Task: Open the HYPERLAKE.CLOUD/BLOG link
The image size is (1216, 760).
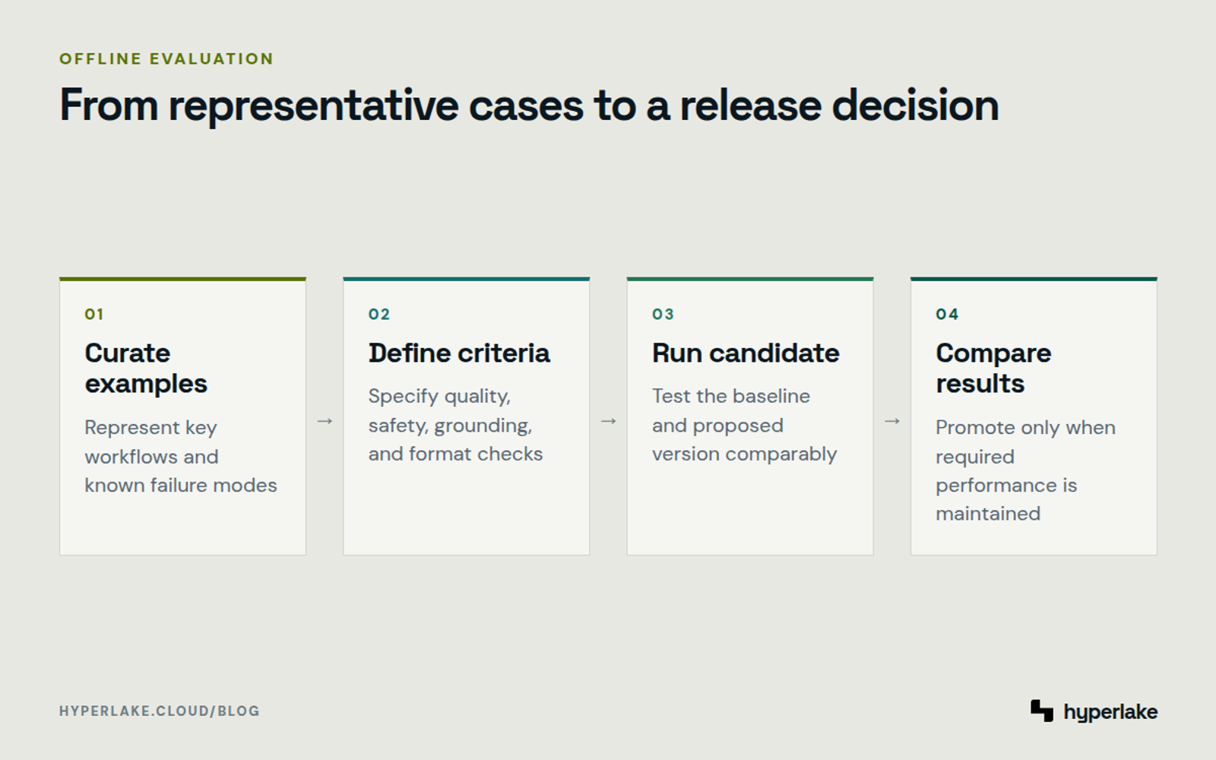Action: (160, 711)
